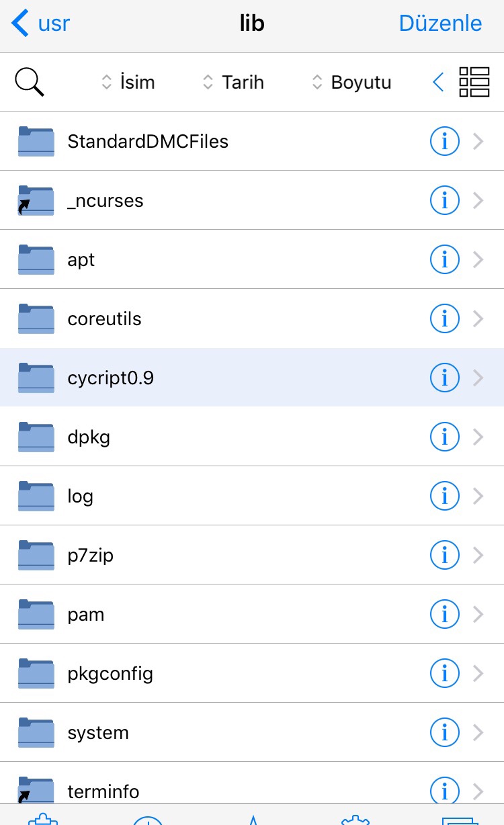Show info for pkgconfig folder
Viewport: 504px width, 825px height.
tap(444, 674)
